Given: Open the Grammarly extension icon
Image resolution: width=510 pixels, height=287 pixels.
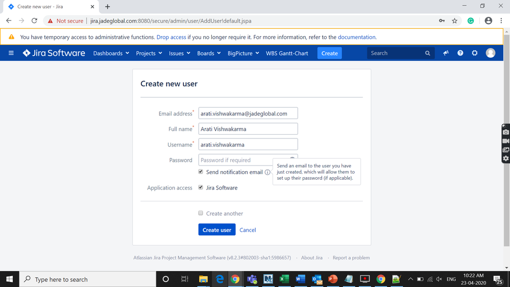Looking at the screenshot, I should [x=471, y=21].
